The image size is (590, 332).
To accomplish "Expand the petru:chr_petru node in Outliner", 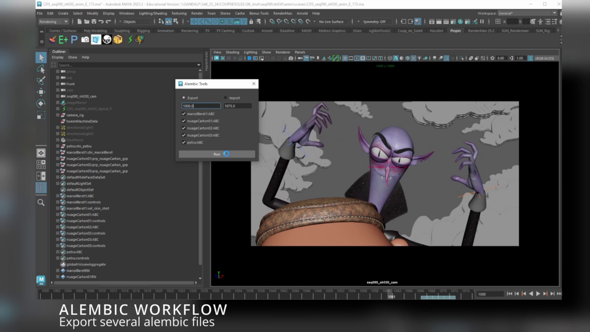I will tap(57, 146).
